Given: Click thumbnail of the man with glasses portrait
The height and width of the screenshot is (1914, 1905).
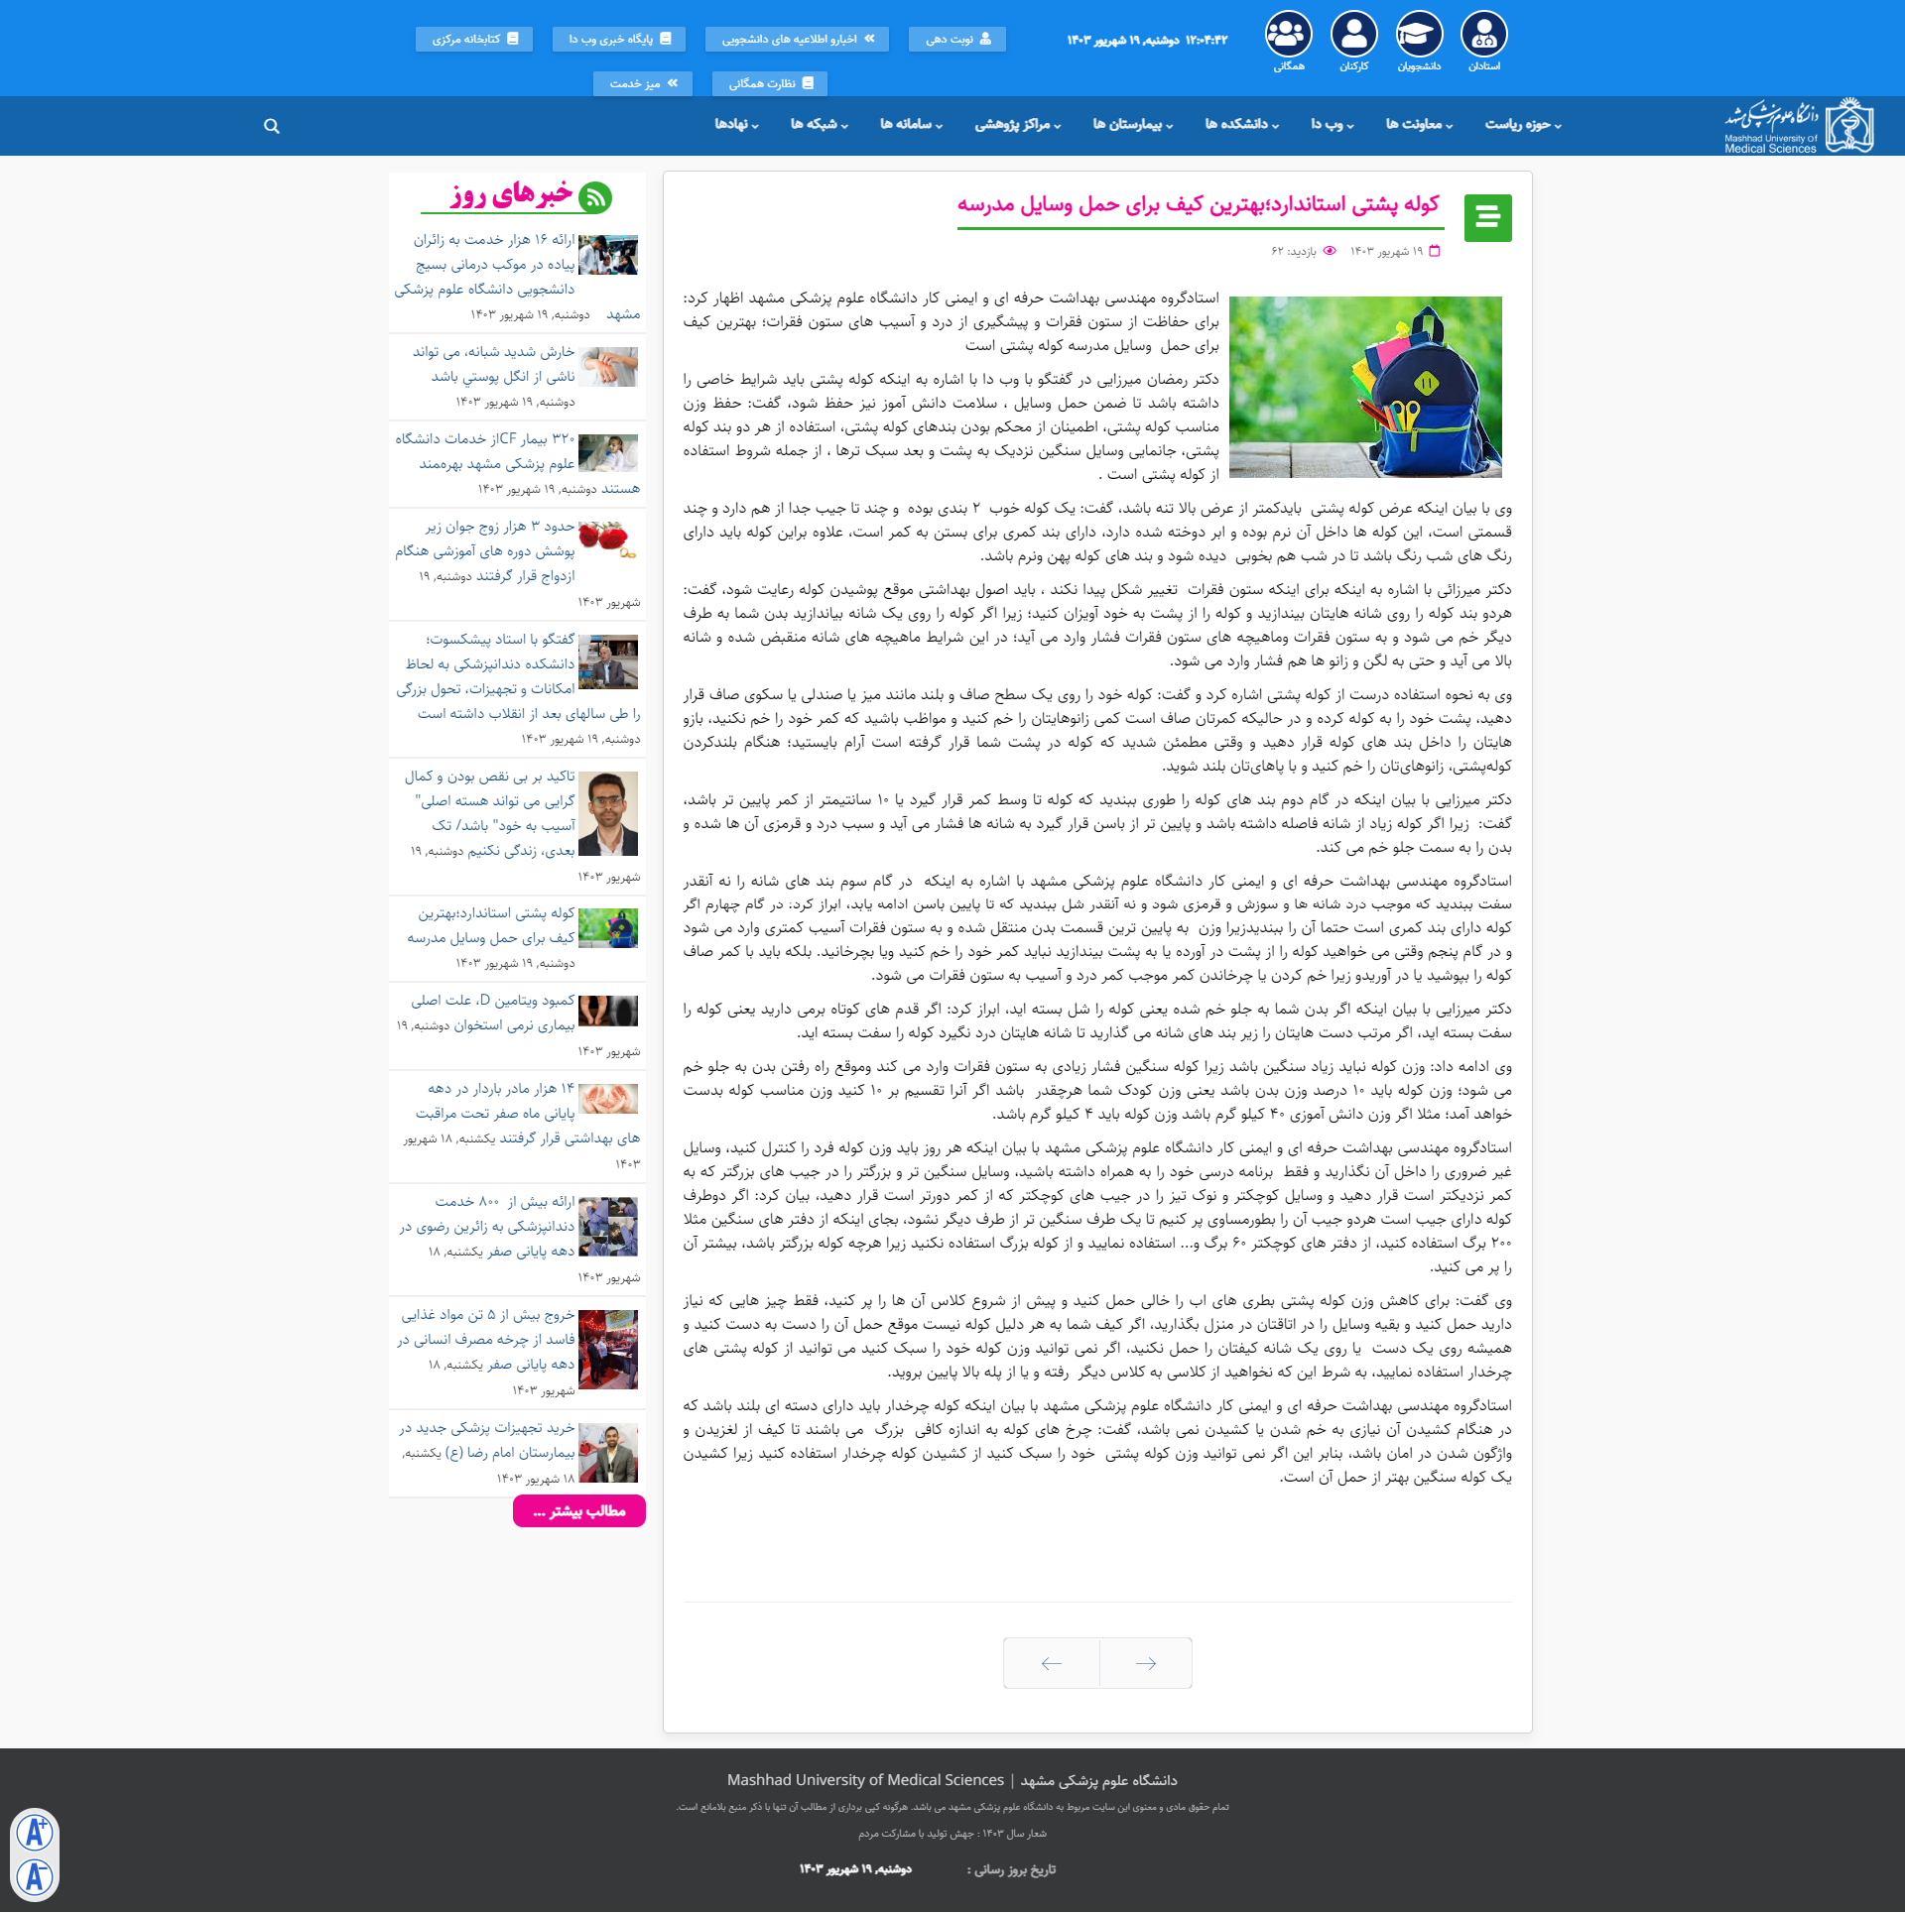Looking at the screenshot, I should (x=608, y=813).
